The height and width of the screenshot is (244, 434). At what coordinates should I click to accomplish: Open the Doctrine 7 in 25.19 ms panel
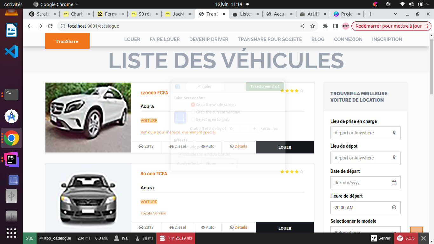pyautogui.click(x=176, y=238)
